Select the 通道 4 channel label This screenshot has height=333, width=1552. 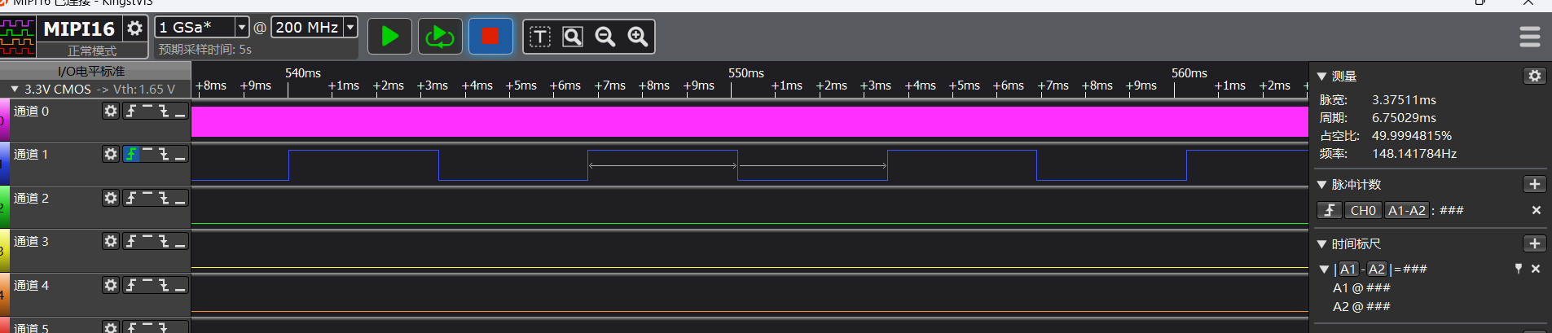coord(31,285)
